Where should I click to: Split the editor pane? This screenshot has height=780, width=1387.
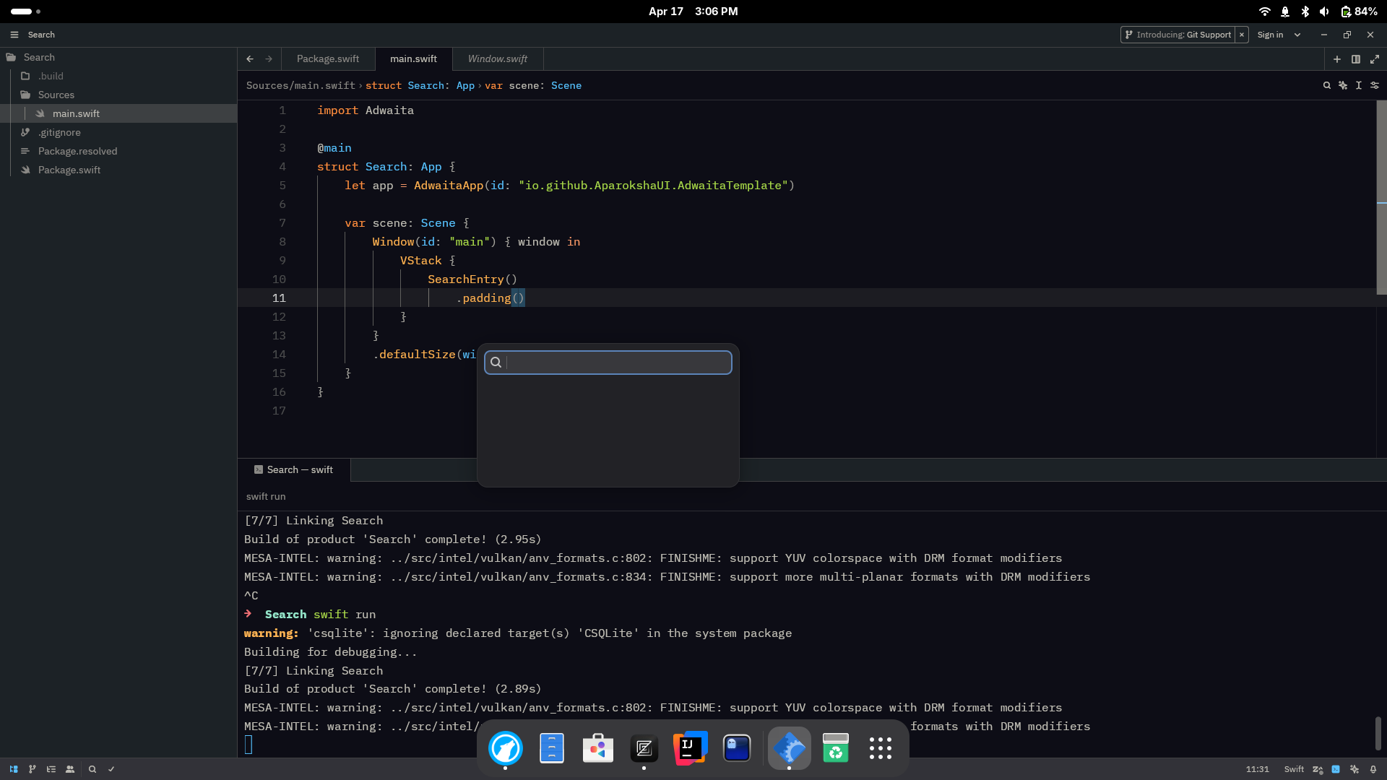1356,59
